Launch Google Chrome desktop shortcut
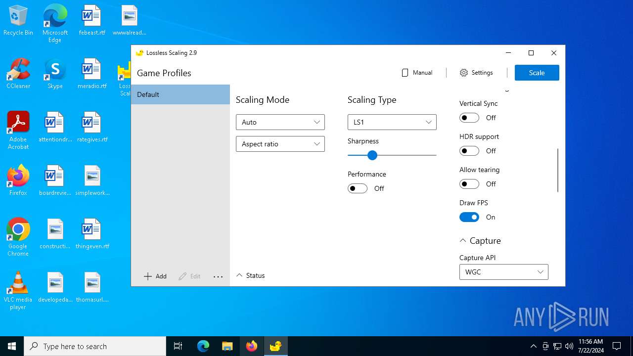Screen dimensions: 633x356 [18, 237]
